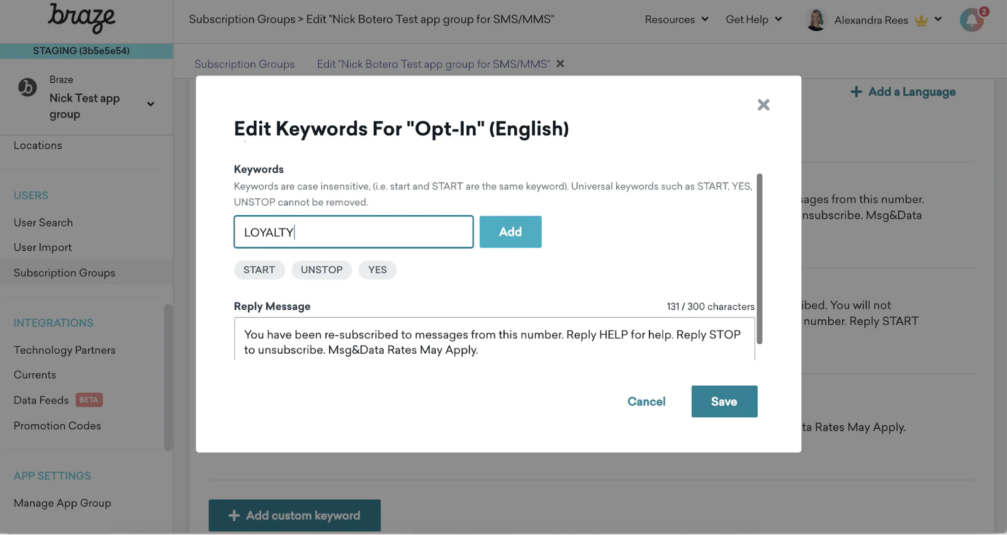Open Manage App Group in the sidebar
This screenshot has height=535, width=1007.
62,504
